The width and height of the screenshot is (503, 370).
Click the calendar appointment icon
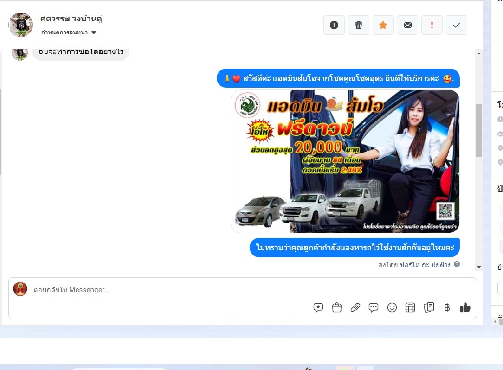click(410, 307)
